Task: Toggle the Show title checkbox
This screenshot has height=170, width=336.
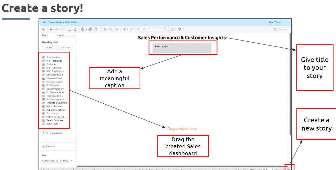Action: point(44,146)
